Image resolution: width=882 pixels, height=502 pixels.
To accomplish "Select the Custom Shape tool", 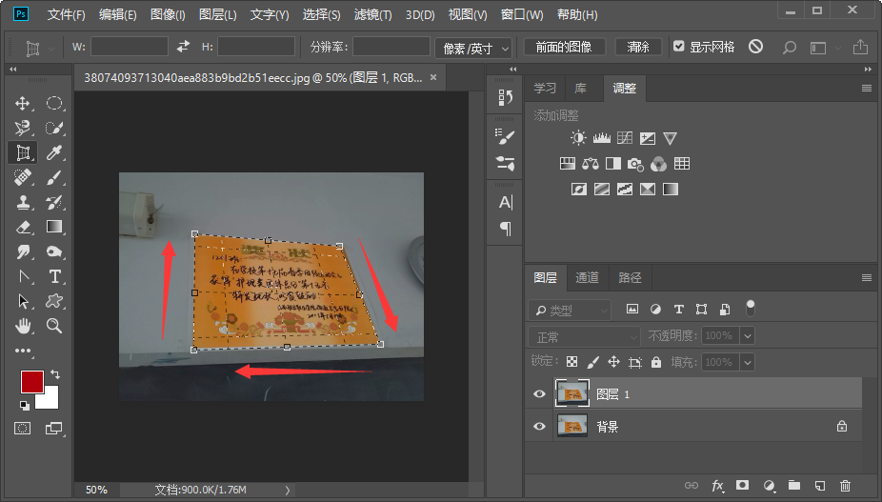I will (54, 301).
